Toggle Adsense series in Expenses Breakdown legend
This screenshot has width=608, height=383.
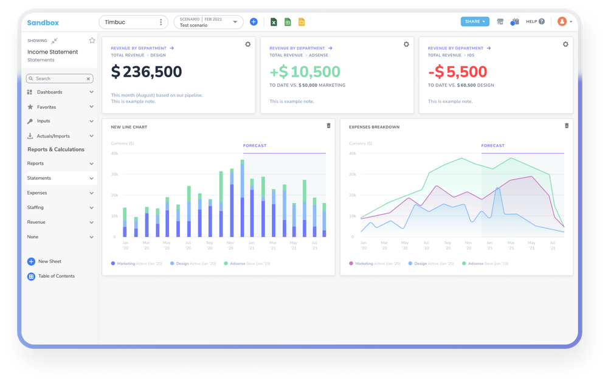point(485,264)
